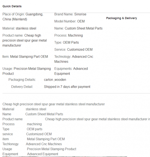Select Process Machining detail

(x=68, y=35)
